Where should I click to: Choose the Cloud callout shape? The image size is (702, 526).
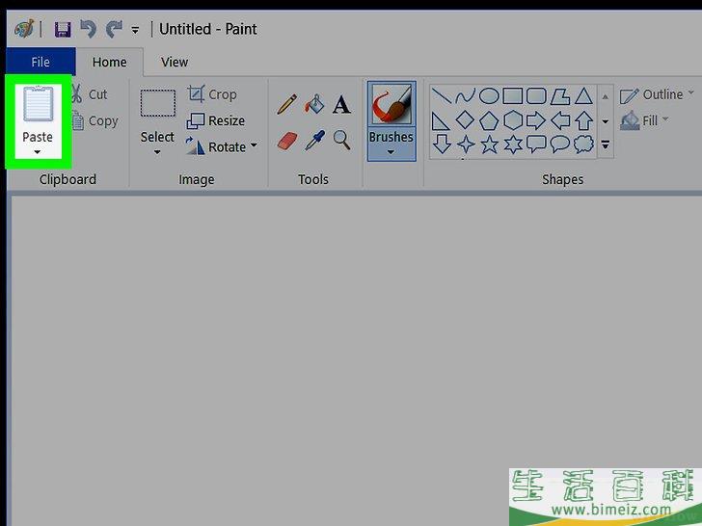coord(583,145)
